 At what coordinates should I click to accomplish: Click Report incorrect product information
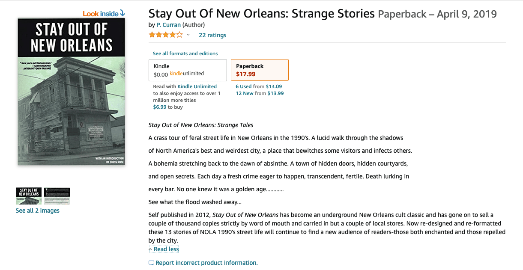(206, 263)
